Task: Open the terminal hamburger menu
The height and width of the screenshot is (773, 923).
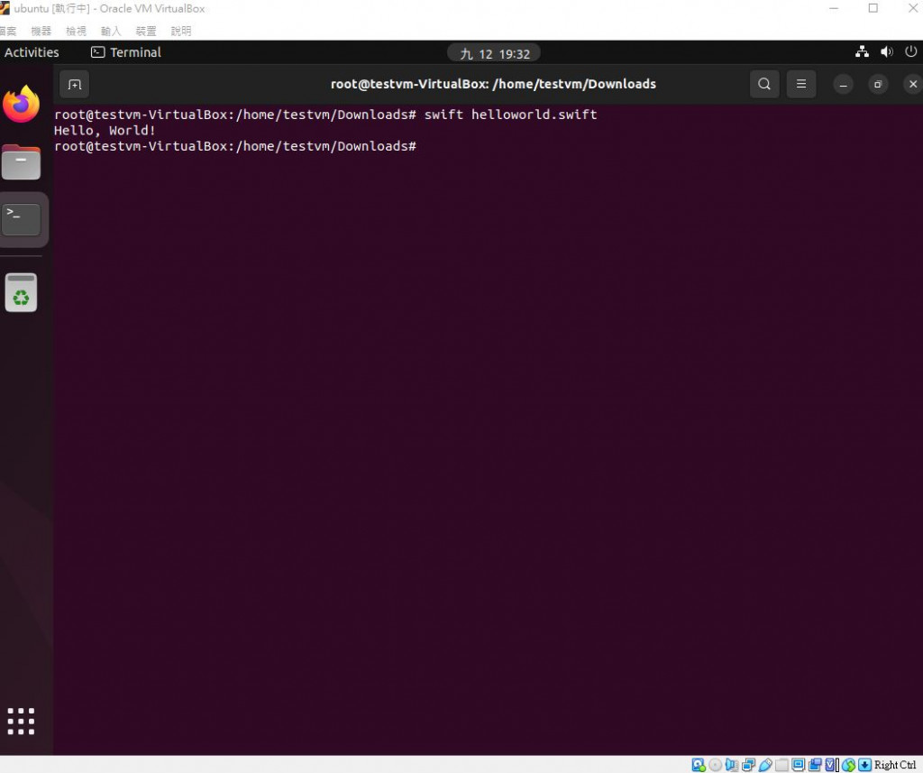Action: [801, 84]
